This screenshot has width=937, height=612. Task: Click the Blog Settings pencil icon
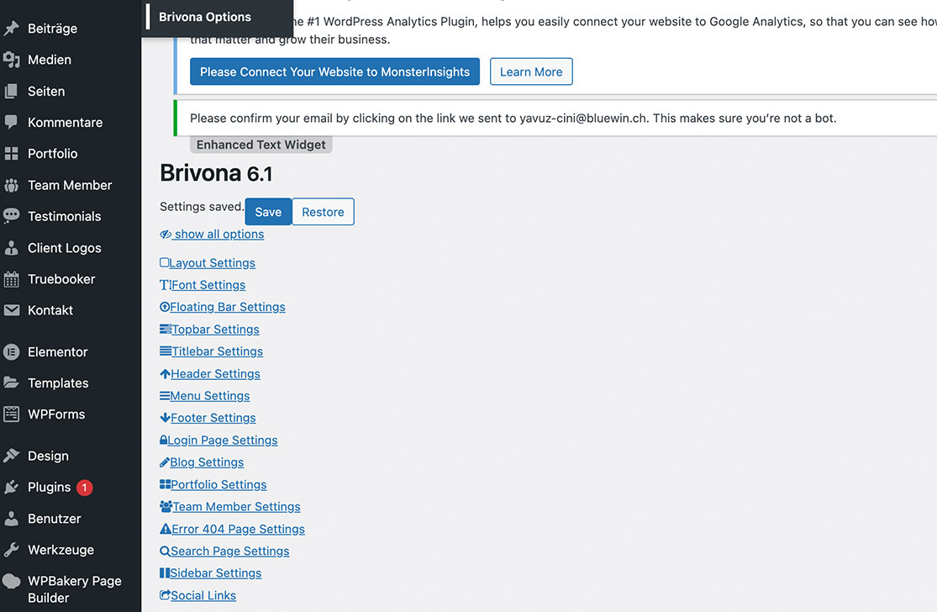pos(165,462)
